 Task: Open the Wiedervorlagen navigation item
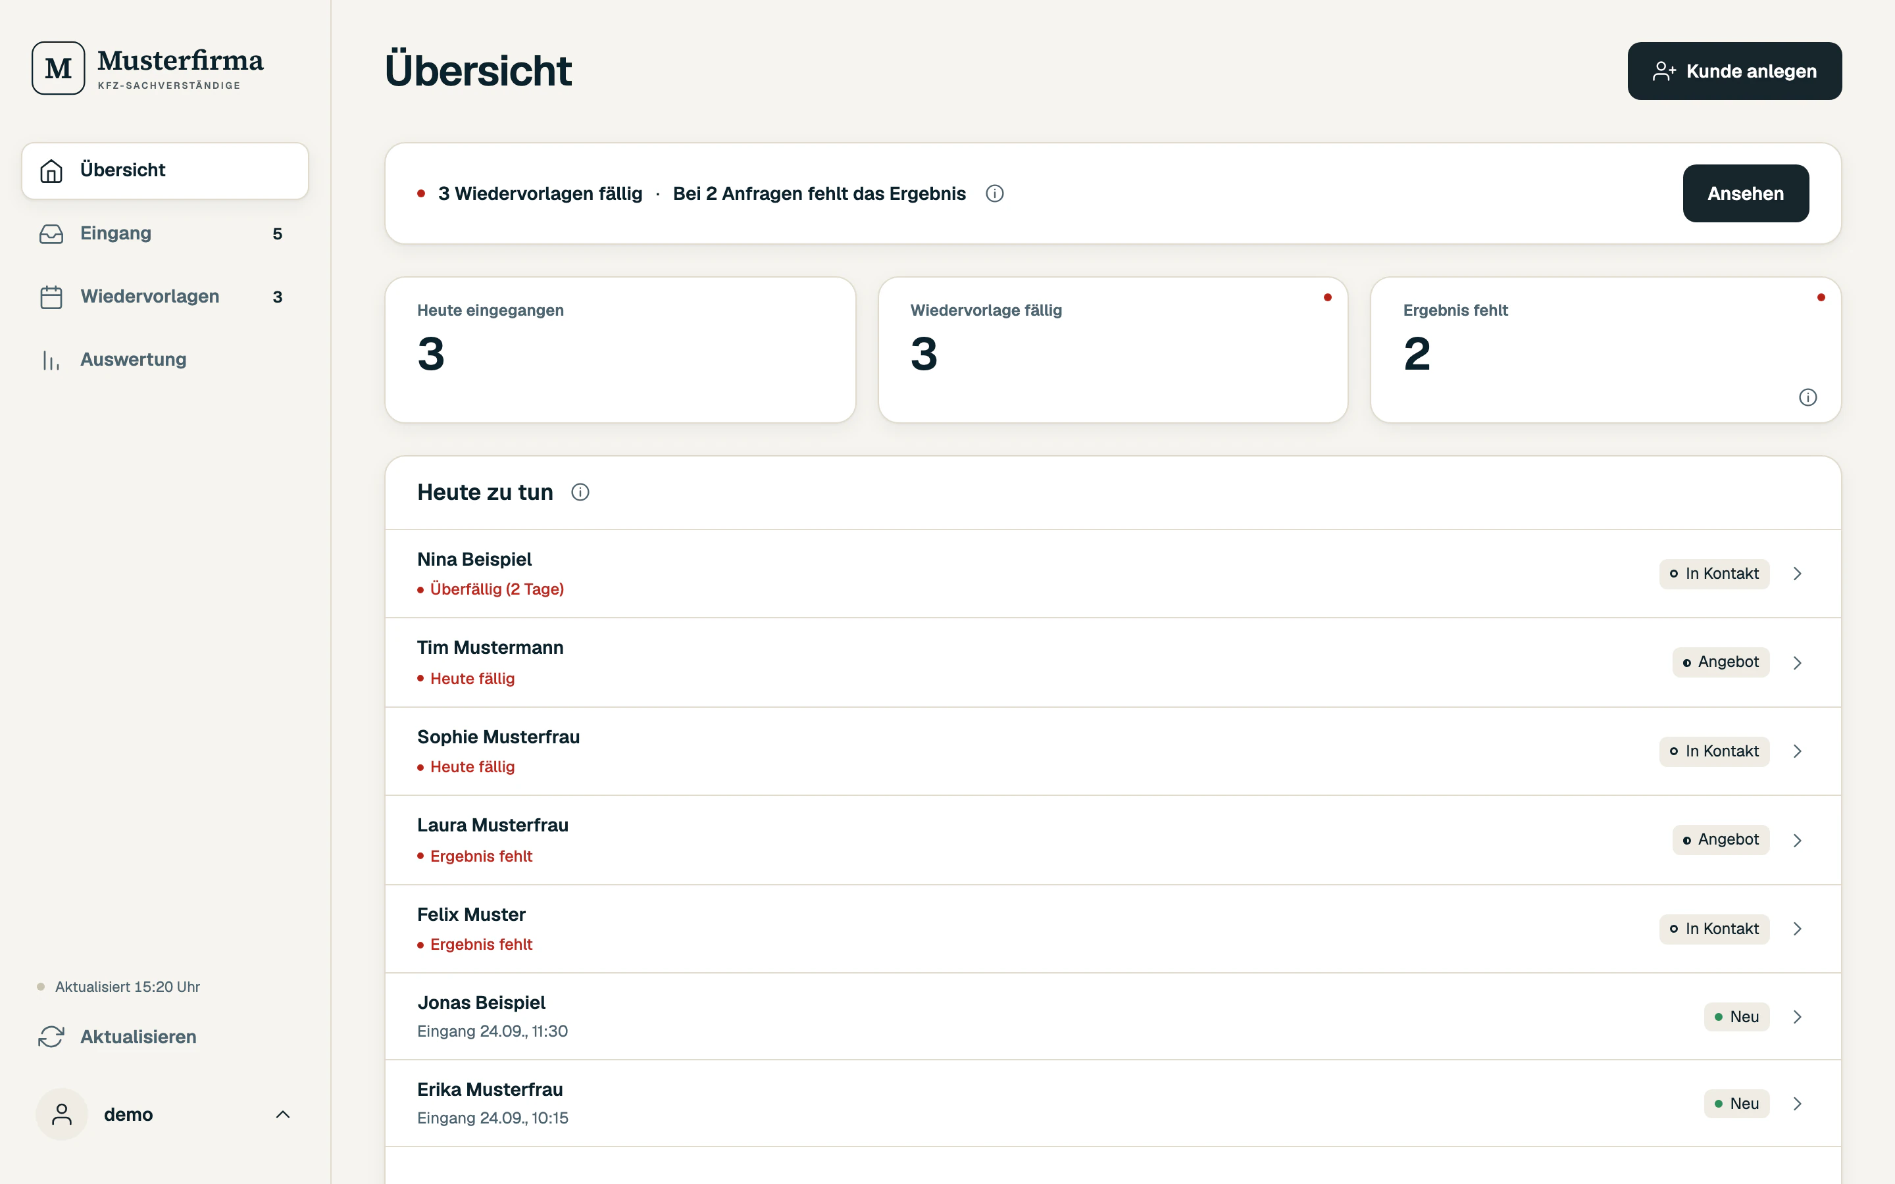pos(165,297)
